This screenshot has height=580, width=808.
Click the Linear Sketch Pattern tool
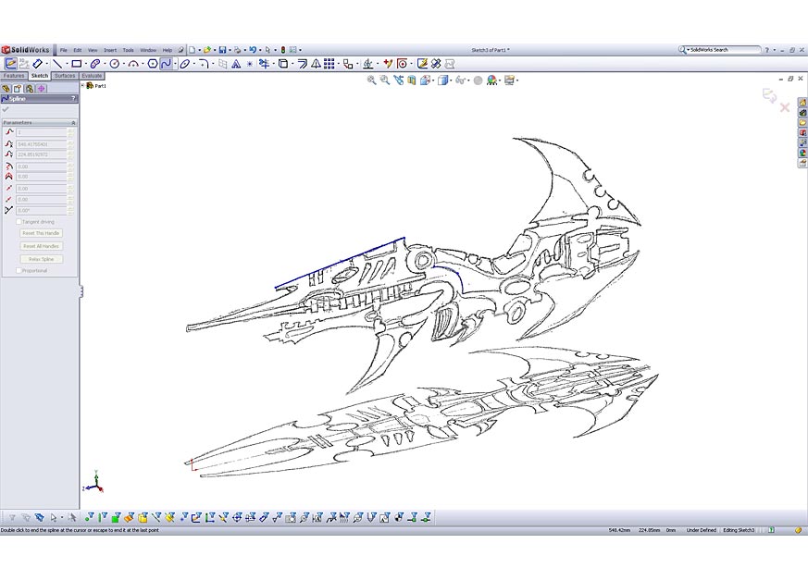tap(329, 64)
